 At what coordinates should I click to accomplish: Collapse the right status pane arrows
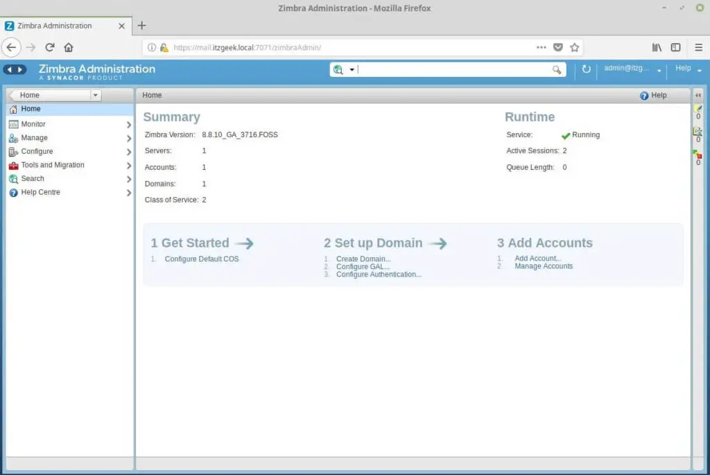(698, 95)
